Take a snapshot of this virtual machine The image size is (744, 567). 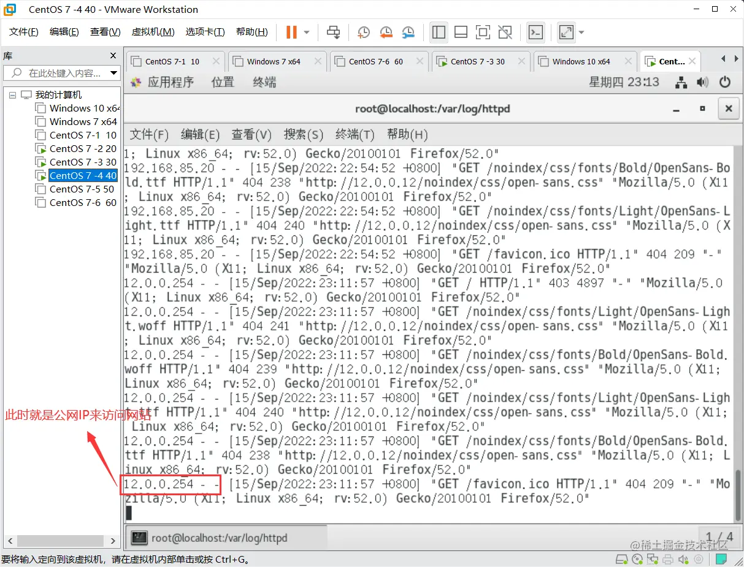tap(364, 32)
